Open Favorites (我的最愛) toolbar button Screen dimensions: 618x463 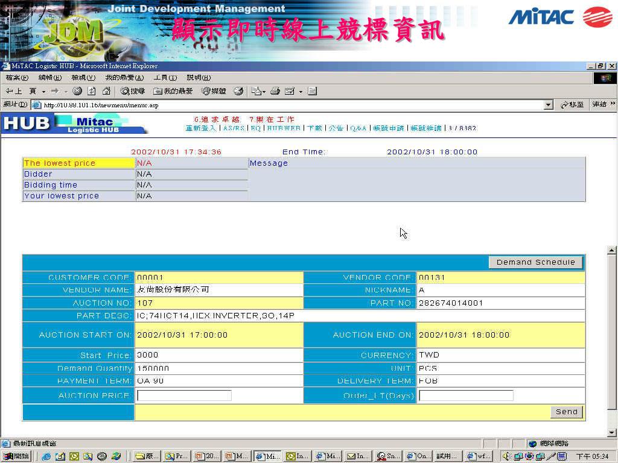click(173, 92)
